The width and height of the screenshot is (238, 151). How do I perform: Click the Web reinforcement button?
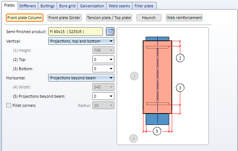184,18
